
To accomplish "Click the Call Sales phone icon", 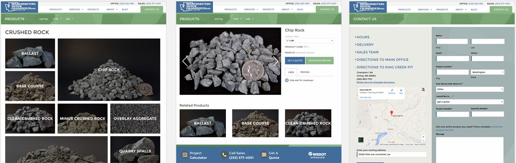I will (x=224, y=155).
